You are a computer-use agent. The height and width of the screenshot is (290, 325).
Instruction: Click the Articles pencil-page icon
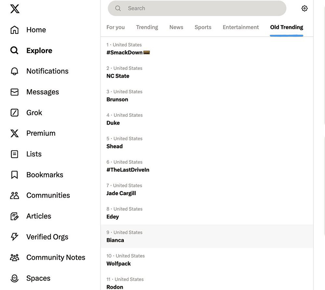(15, 216)
